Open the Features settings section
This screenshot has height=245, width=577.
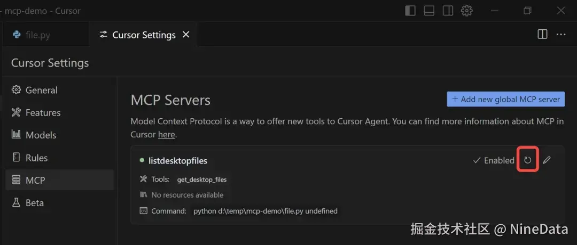tap(43, 112)
